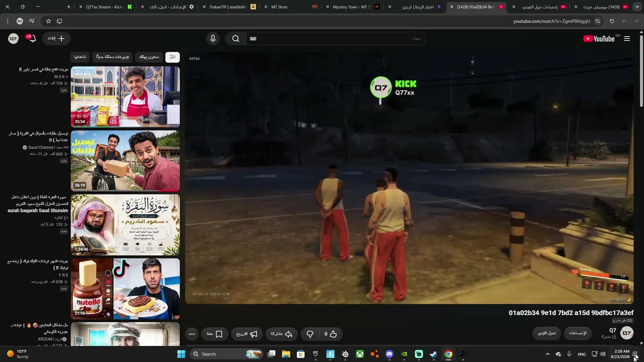Show hidden system tray icons
This screenshot has height=362, width=644.
(547, 354)
